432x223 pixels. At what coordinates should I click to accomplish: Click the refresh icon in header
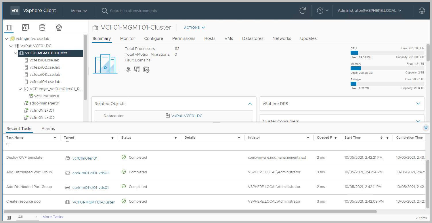[303, 11]
